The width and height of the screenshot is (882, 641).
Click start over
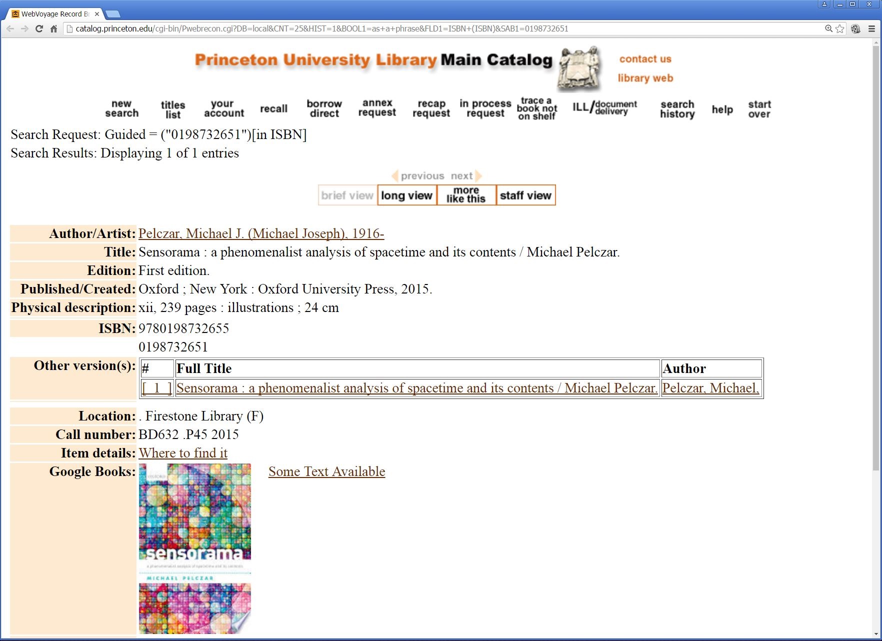(x=759, y=109)
